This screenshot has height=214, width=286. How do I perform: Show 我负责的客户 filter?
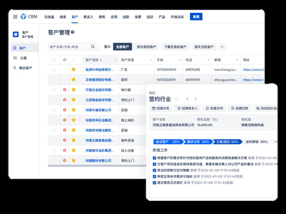(147, 47)
